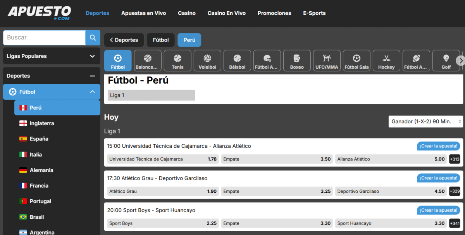Click the Perú flag icon in sidebar
This screenshot has width=465, height=235.
23,107
